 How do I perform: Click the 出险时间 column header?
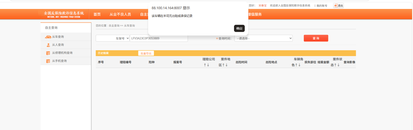(x=242, y=62)
